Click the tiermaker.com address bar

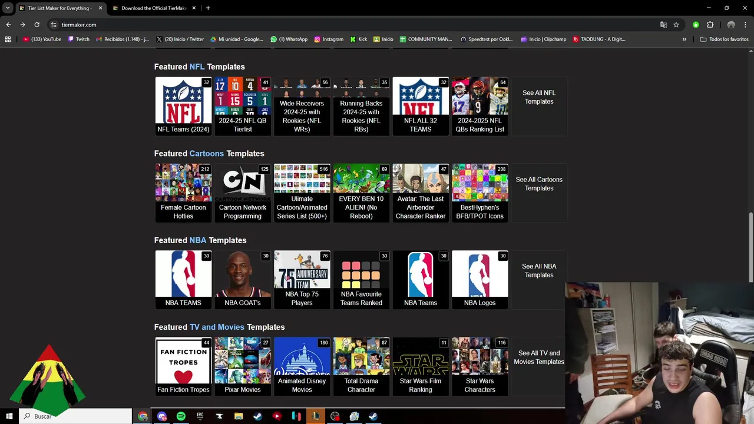[x=353, y=25]
